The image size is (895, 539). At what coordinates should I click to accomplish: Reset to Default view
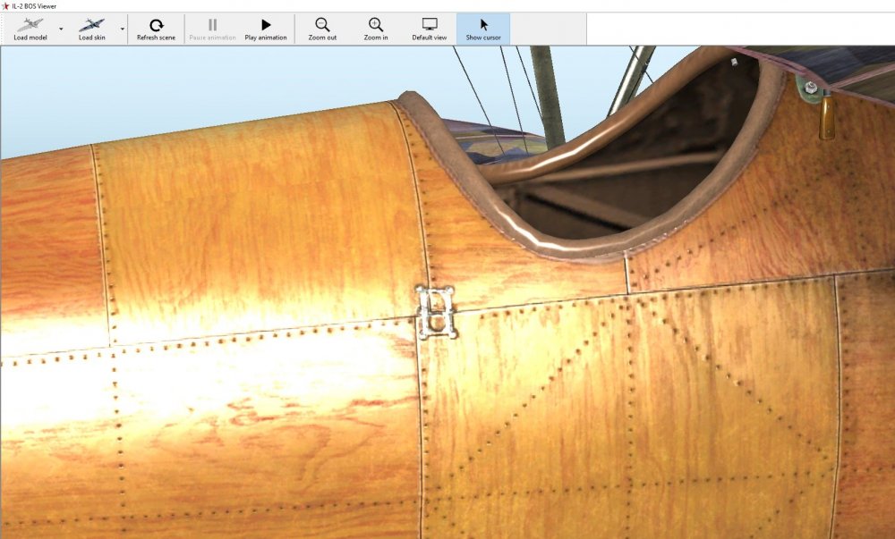[429, 29]
